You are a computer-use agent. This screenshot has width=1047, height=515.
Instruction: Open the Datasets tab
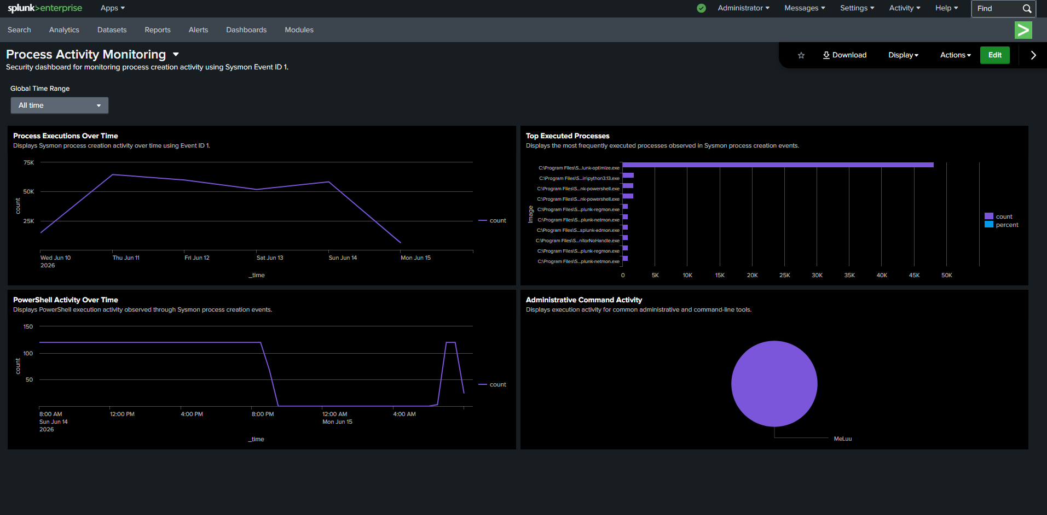[x=112, y=30]
